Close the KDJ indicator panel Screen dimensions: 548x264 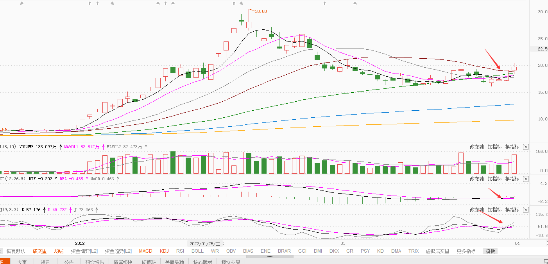point(526,210)
